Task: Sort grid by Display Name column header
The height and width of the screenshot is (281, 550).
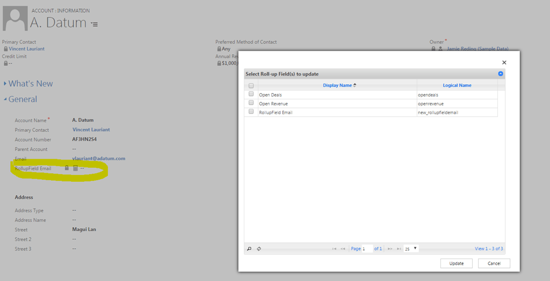Action: (337, 85)
